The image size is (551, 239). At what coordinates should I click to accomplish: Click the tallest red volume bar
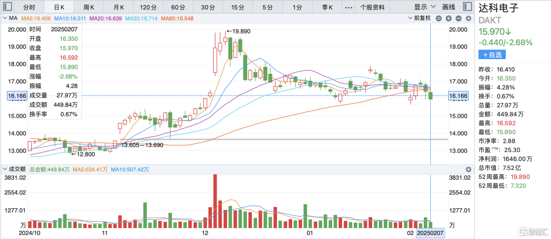[215, 201]
